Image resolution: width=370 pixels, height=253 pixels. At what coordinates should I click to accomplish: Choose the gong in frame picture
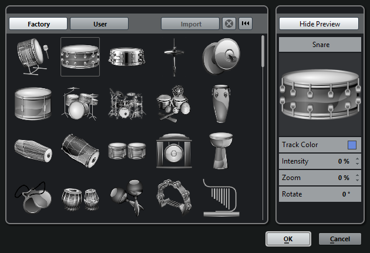[174, 151]
